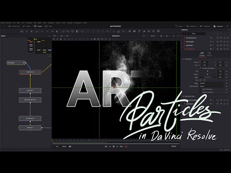Screen dimensions: 231x173
Task: Toggle horizontal Flip button
Action: [x=201, y=80]
